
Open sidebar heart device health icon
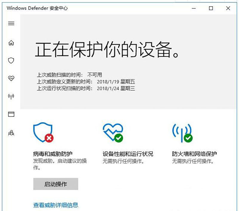tap(11, 78)
